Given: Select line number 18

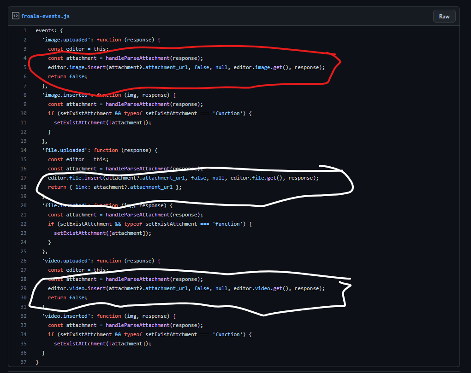Looking at the screenshot, I should point(24,187).
